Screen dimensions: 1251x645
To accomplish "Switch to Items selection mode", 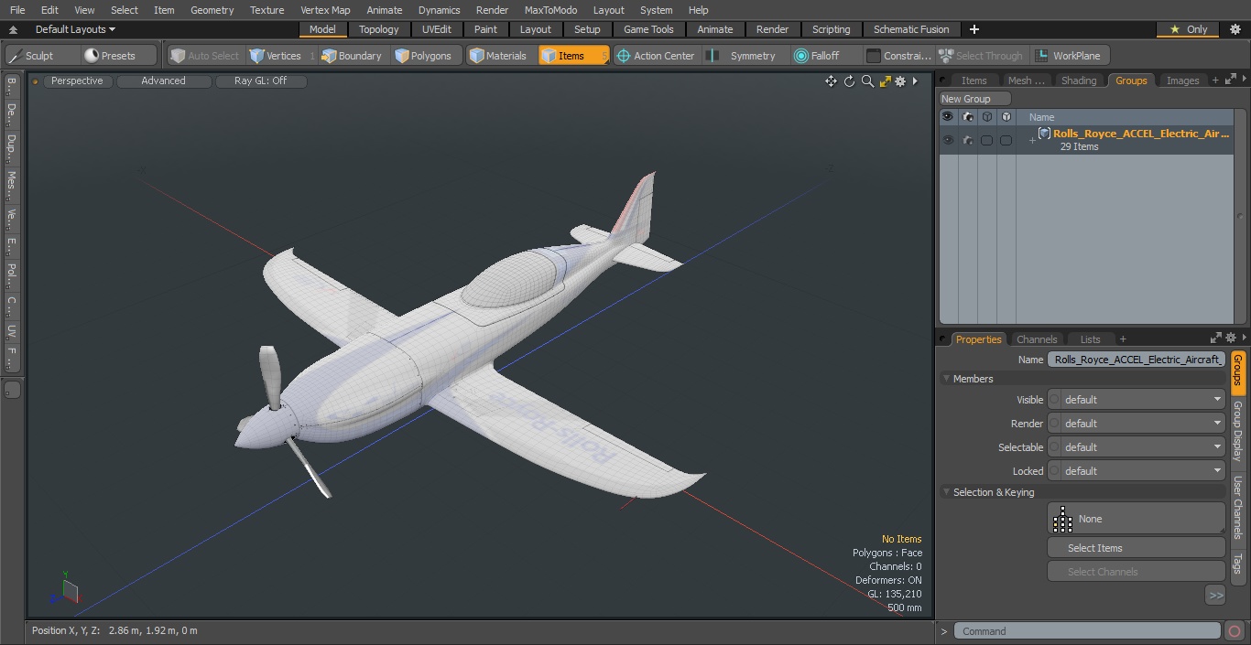I will tap(573, 56).
